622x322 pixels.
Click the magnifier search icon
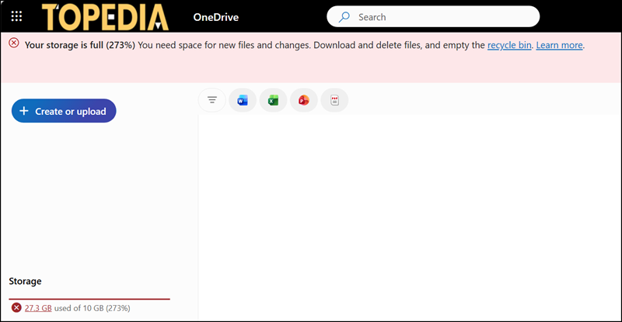pos(344,16)
